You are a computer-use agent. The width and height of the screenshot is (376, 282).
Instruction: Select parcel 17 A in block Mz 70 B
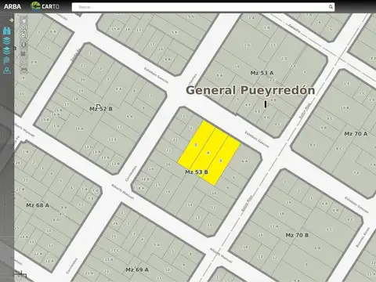274,226
